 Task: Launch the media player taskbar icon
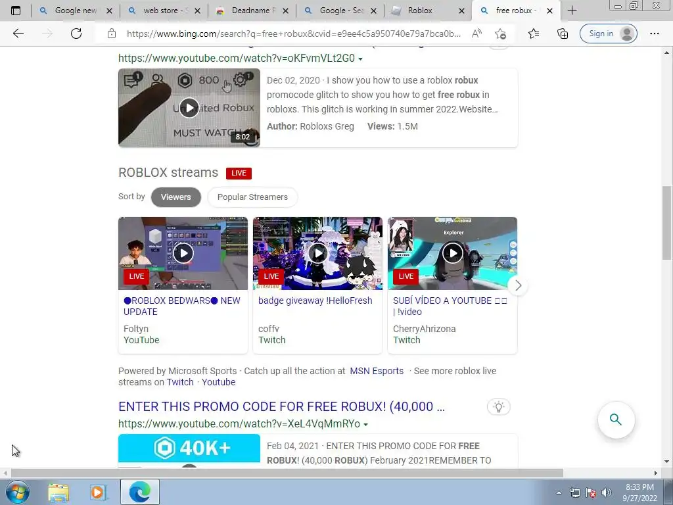[98, 493]
